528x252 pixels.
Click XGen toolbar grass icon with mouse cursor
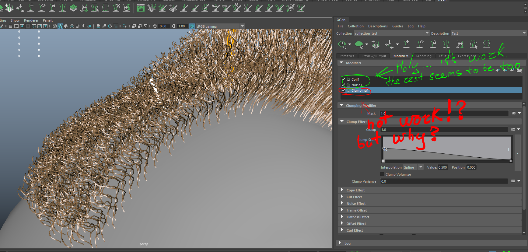(x=473, y=44)
